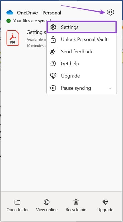The height and width of the screenshot is (222, 123).
Task: Click the Pause syncing menu item
Action: click(82, 88)
